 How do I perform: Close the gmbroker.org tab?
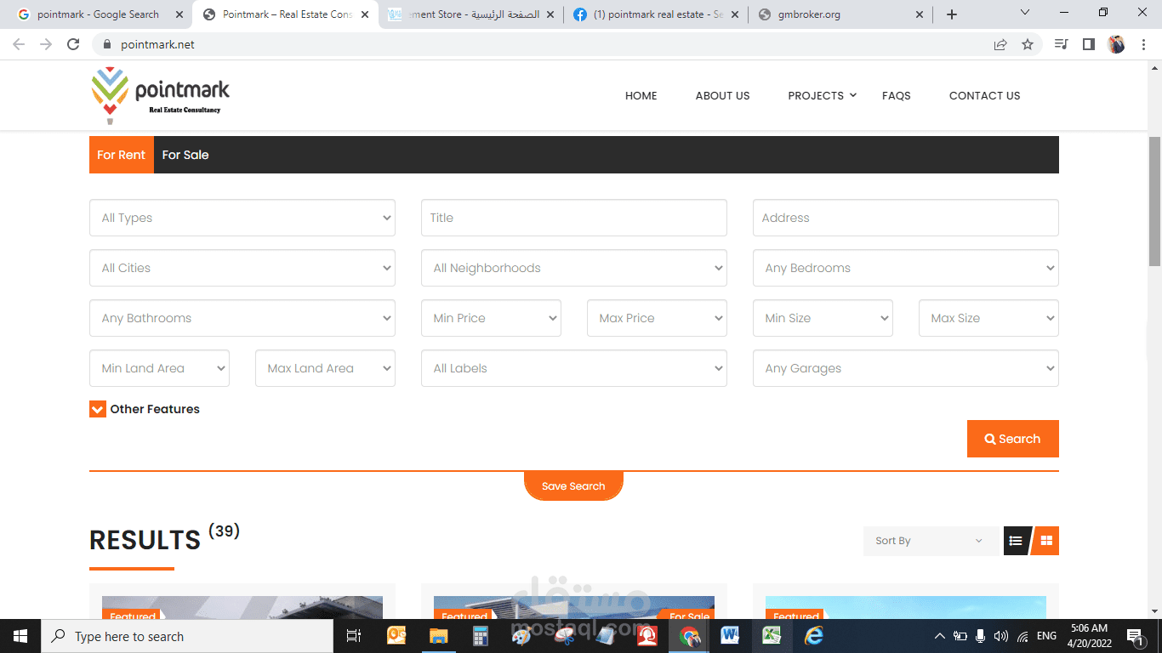[920, 14]
